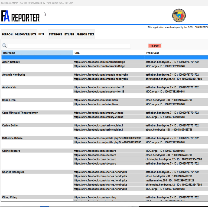Image resolution: width=208 pixels, height=207 pixels.
Task: Click amaury.winand URL in MOD.orga row
Action: point(109,117)
